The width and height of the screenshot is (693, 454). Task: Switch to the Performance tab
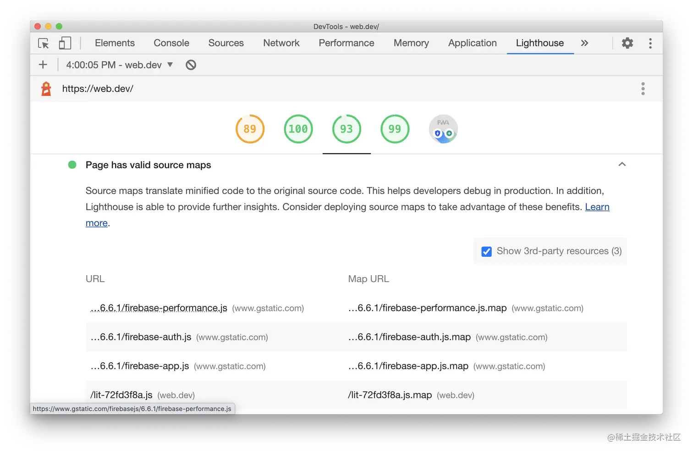pyautogui.click(x=346, y=43)
